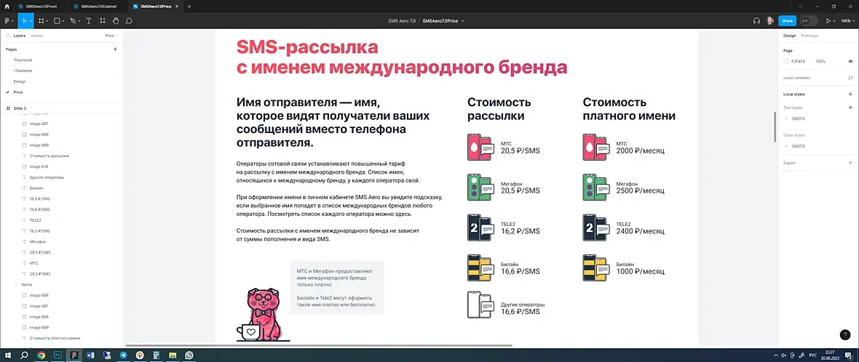Select the Design page in Pages list
859x362 pixels.
point(20,81)
